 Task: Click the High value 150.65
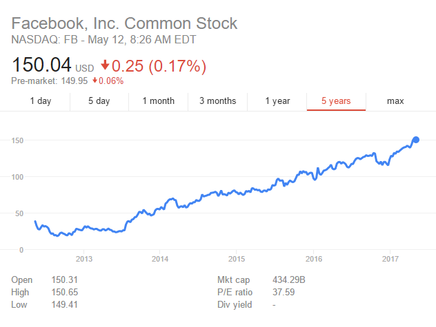[63, 293]
